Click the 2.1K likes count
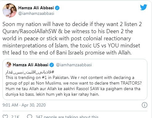The width and height of the screenshot is (152, 118). point(15,117)
